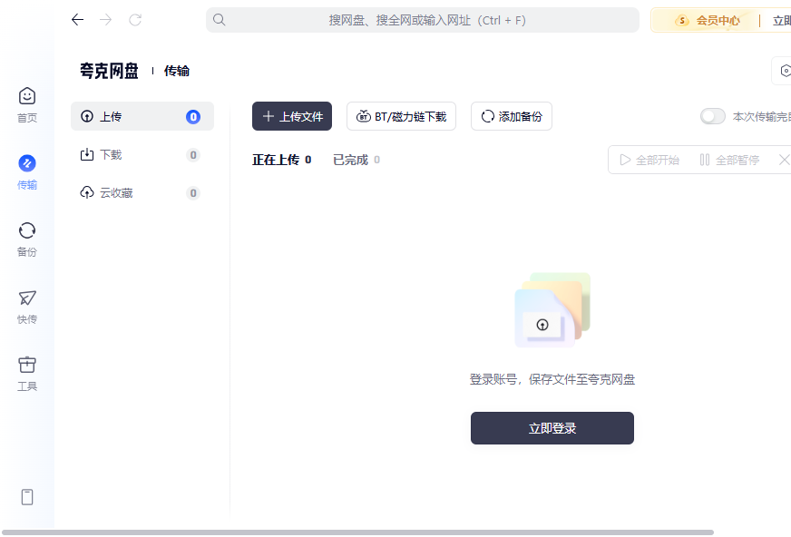Open BT/磁力链下载
The height and width of the screenshot is (537, 791).
coord(402,116)
